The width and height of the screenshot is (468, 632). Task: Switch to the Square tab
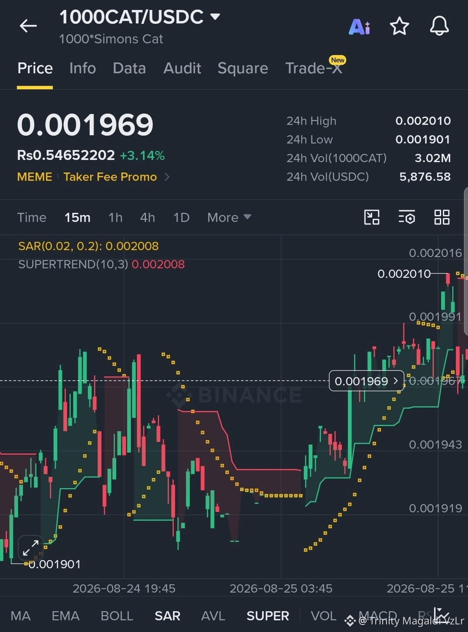tap(243, 68)
